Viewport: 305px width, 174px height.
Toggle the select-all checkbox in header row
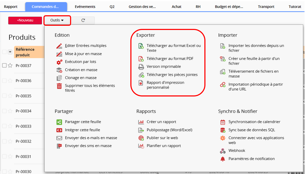4,52
